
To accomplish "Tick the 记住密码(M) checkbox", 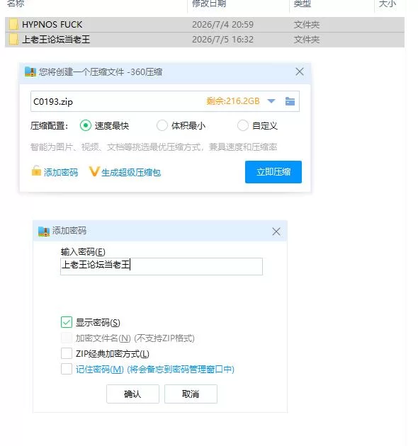I will click(x=67, y=369).
